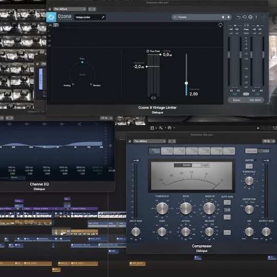Image resolution: width=277 pixels, height=277 pixels.
Task: Toggle the Ozone input channel link icon
Action: pyautogui.click(x=234, y=94)
